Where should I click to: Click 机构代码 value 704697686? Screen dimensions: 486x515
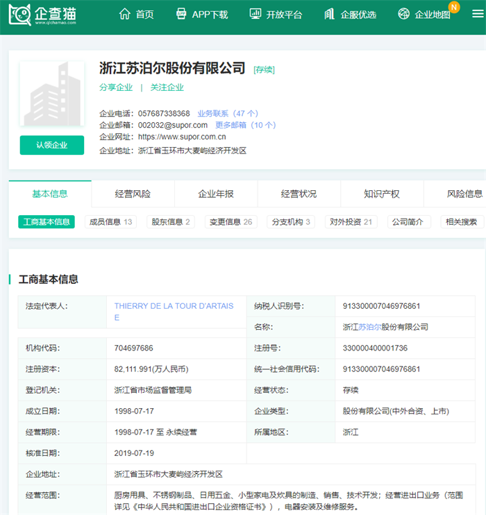click(x=134, y=348)
